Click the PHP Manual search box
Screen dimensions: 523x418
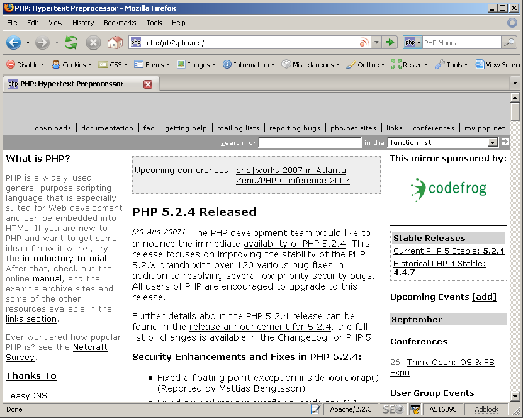tap(461, 42)
